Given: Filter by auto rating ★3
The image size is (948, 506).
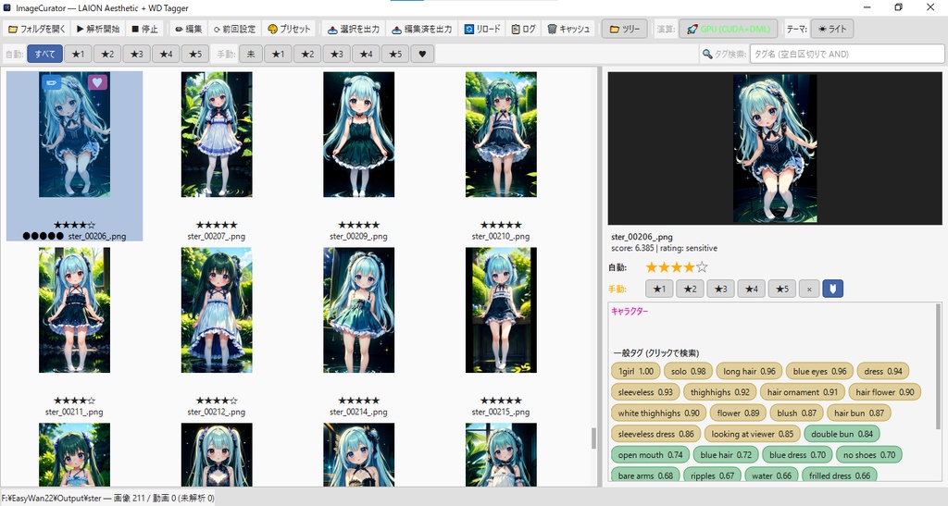Looking at the screenshot, I should (137, 55).
